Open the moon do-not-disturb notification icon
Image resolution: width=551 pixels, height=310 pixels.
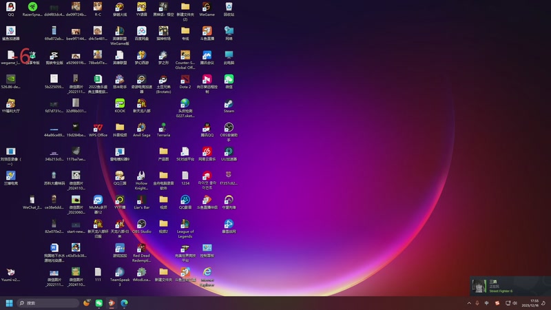coord(543,303)
